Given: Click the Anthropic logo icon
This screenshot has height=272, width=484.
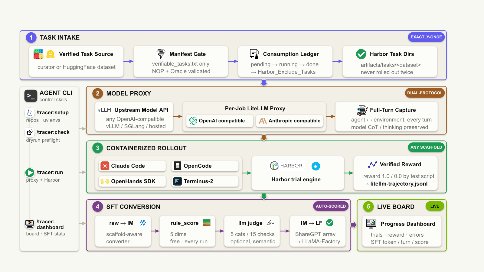Looking at the screenshot, I should [x=263, y=121].
